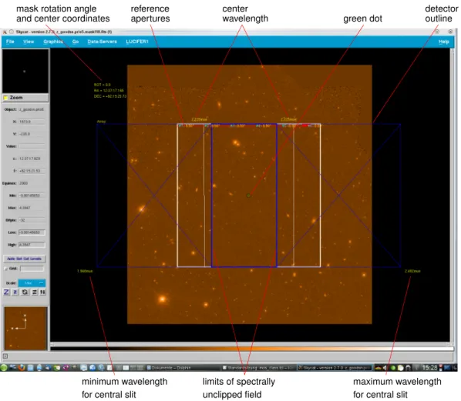
Task: Open the LUCIFER1 menu
Action: pos(137,42)
